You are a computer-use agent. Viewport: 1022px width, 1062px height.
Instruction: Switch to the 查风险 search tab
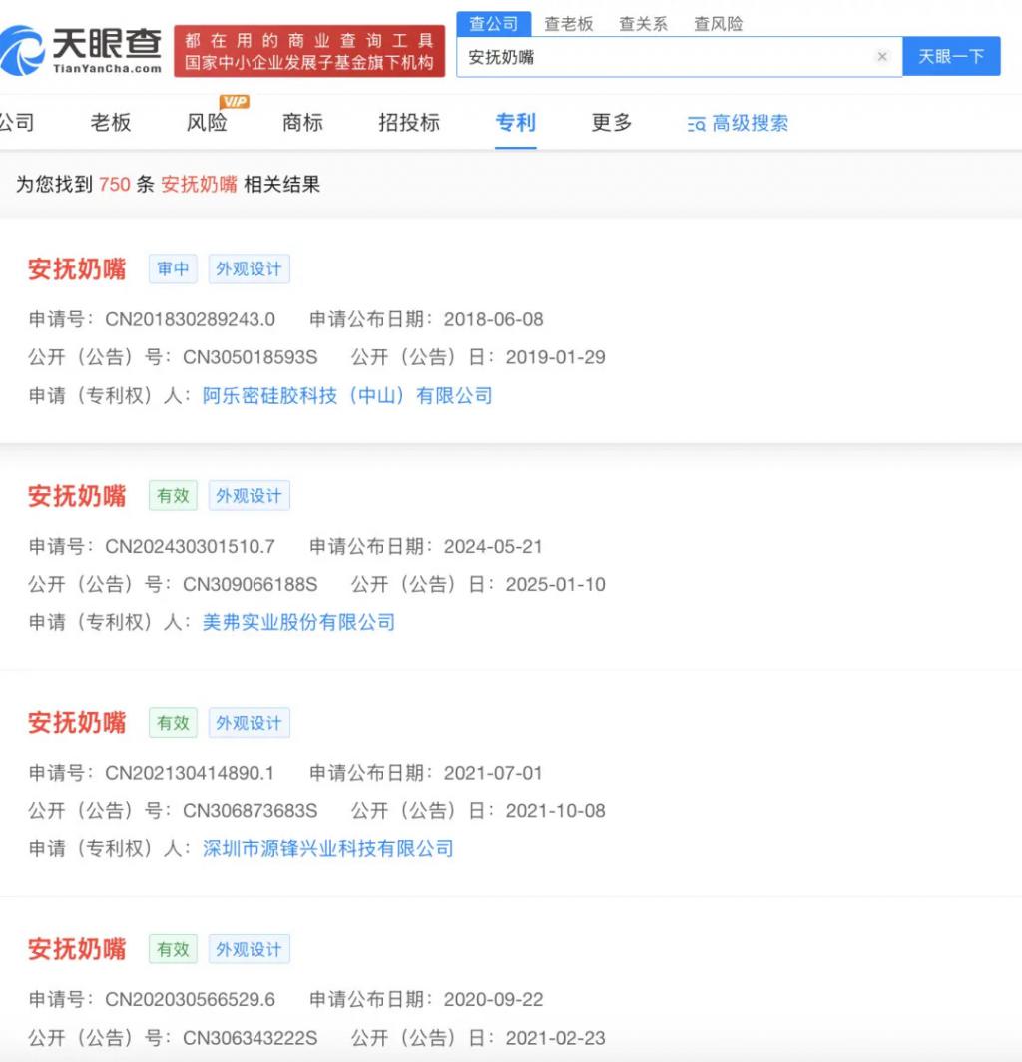pos(718,24)
